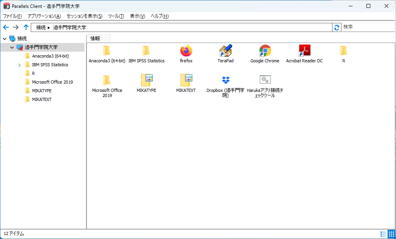
Task: Expand the IBM SPSS Statistics tree node
Action: click(x=20, y=65)
